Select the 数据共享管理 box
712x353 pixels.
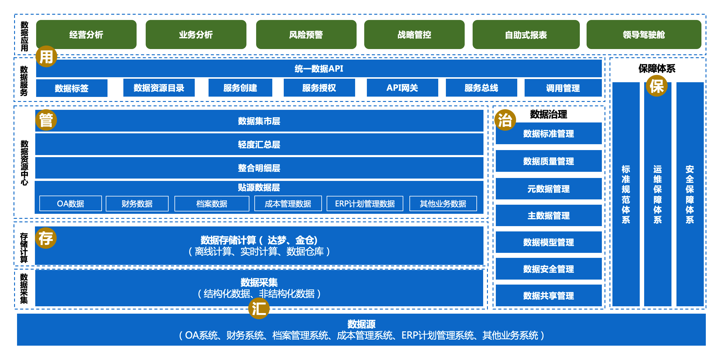(x=549, y=295)
